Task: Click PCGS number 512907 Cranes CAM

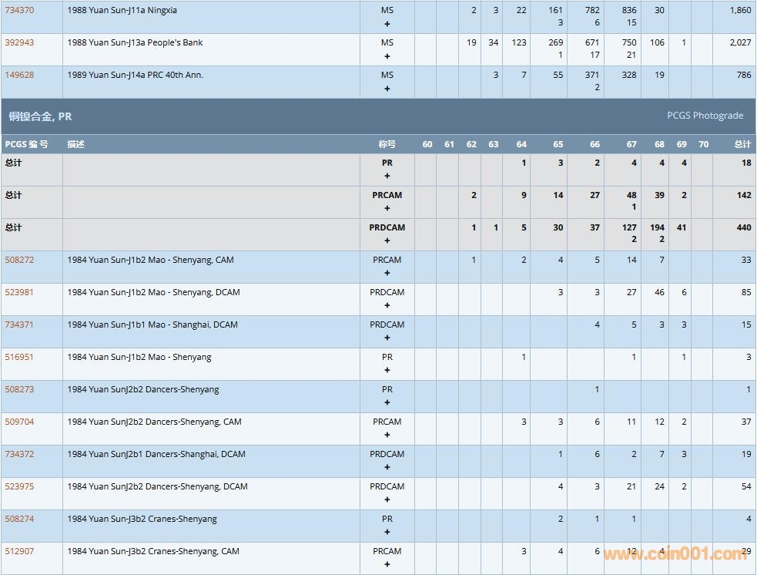Action: click(x=19, y=551)
